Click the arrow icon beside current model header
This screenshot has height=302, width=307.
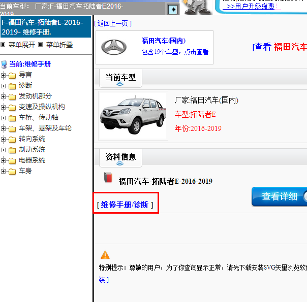tap(173, 9)
